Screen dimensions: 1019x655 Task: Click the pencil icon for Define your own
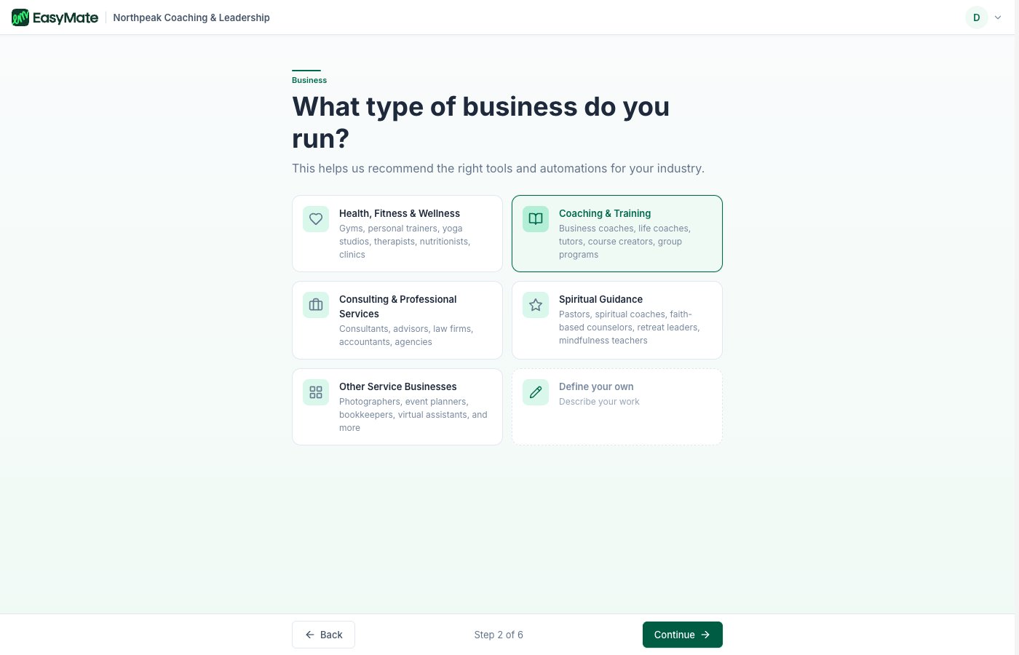click(x=536, y=392)
